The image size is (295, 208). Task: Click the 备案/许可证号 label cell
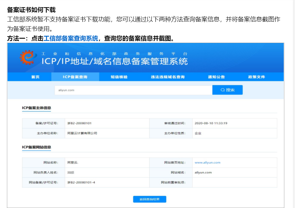(x=43, y=123)
